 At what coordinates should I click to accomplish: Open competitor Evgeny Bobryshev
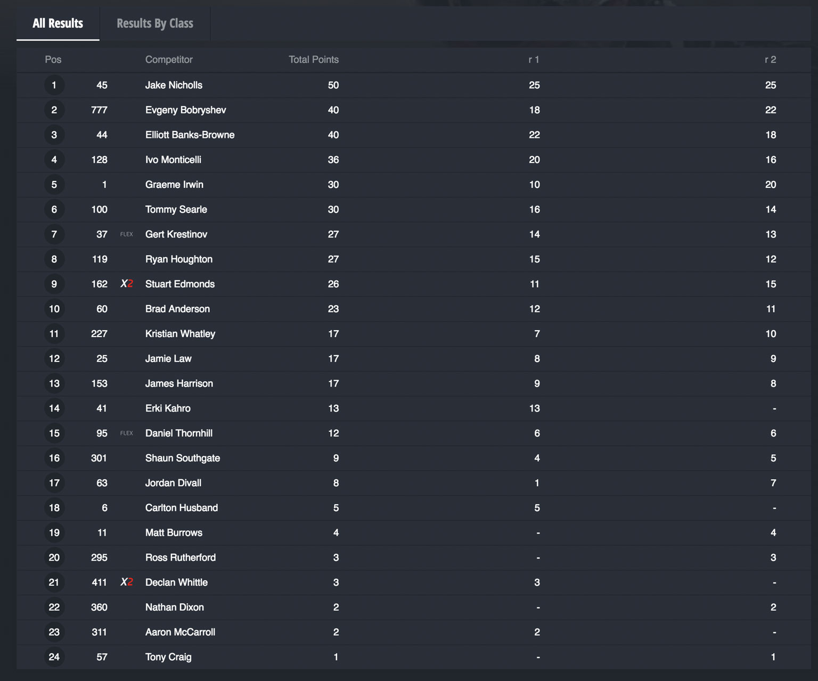click(185, 110)
